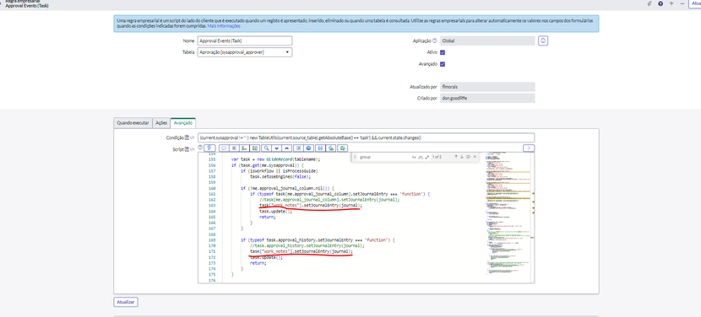
Task: Click the question mark help icon in header
Action: tap(660, 3)
